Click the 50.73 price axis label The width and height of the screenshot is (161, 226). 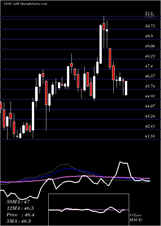pos(150,26)
